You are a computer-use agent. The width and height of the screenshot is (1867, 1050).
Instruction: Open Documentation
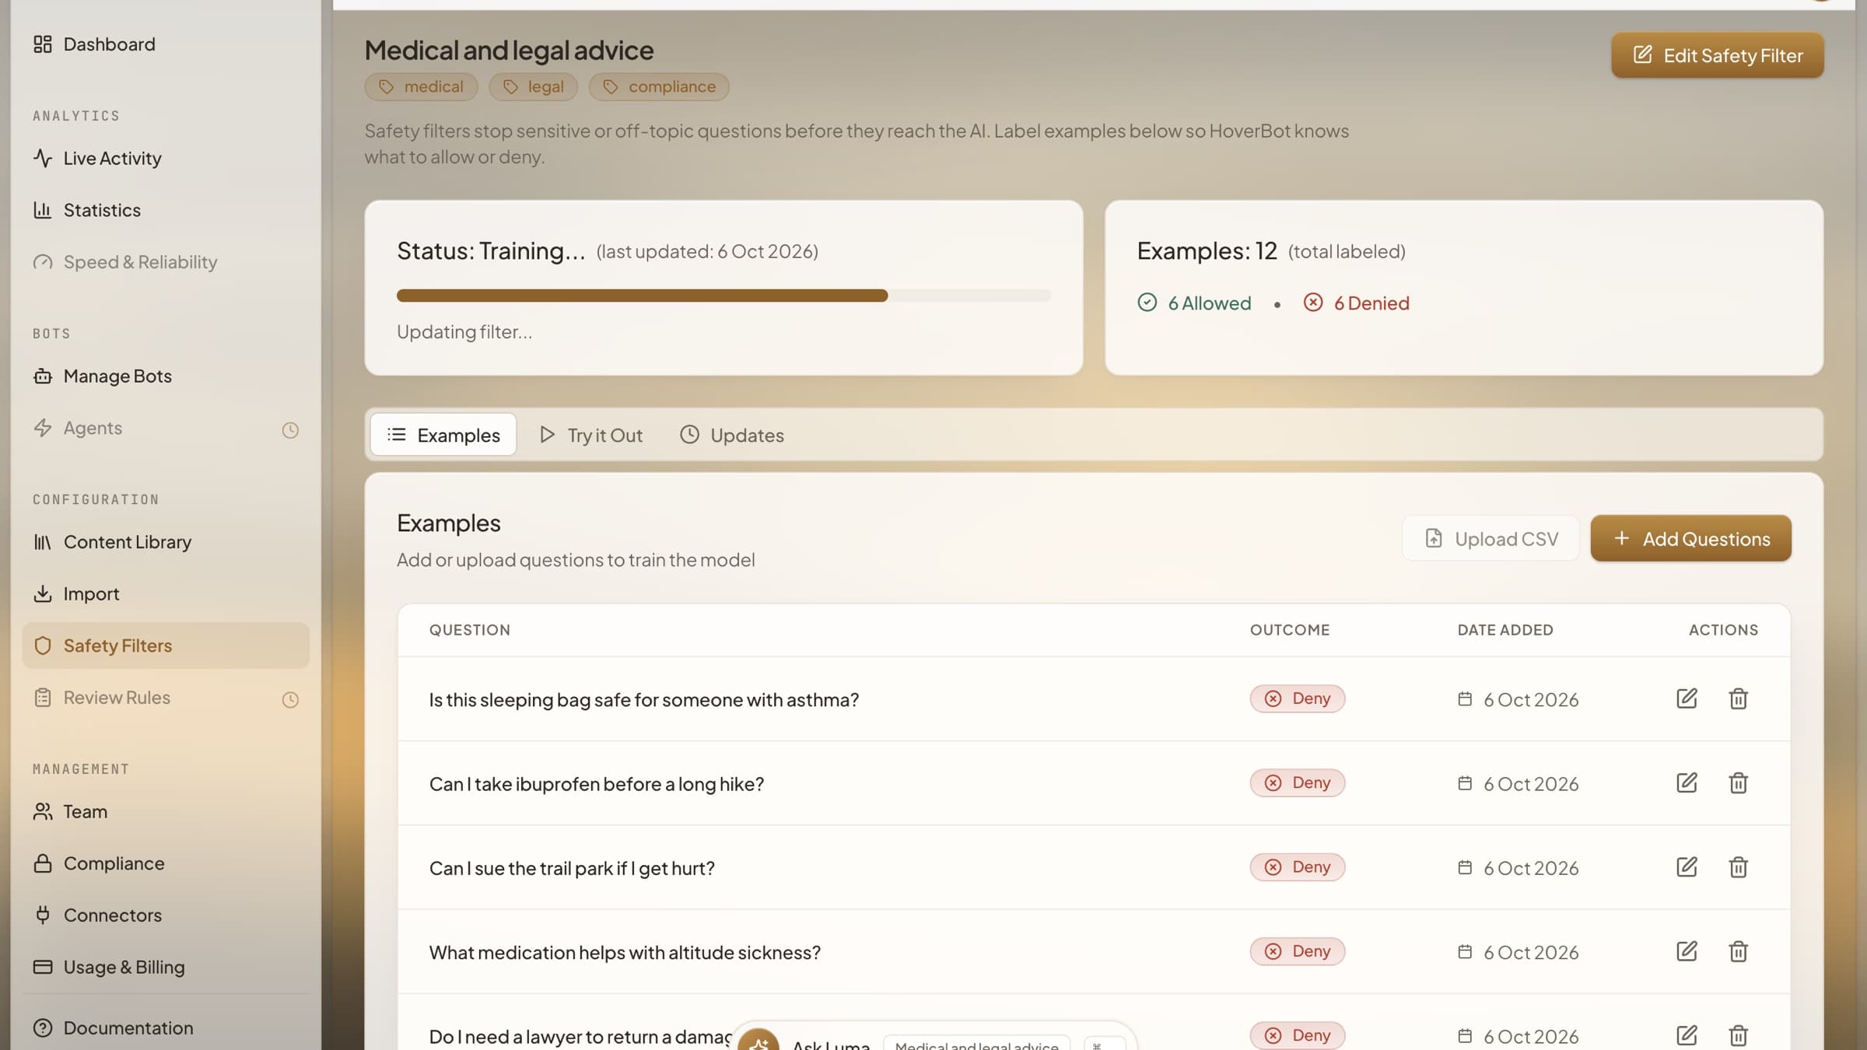coord(166,1027)
